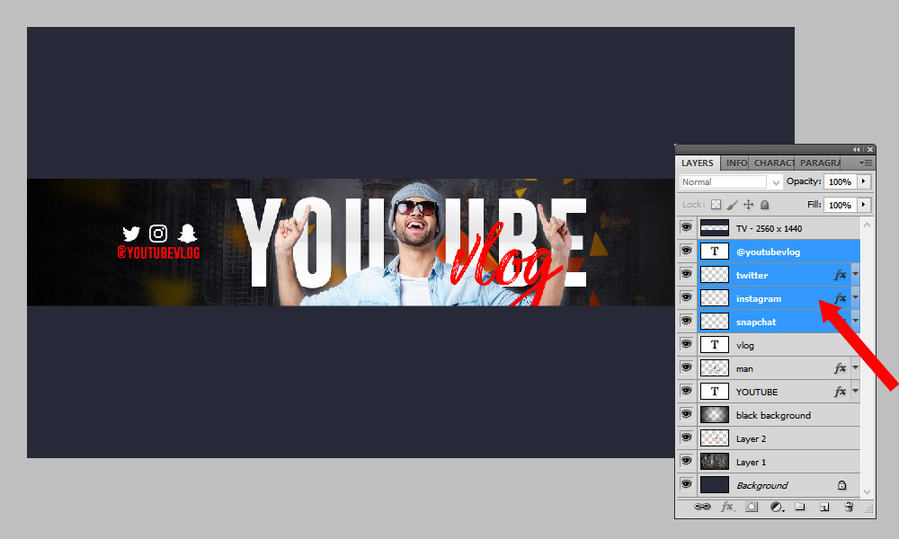Create new adjustment layer icon
The image size is (899, 539).
click(777, 507)
